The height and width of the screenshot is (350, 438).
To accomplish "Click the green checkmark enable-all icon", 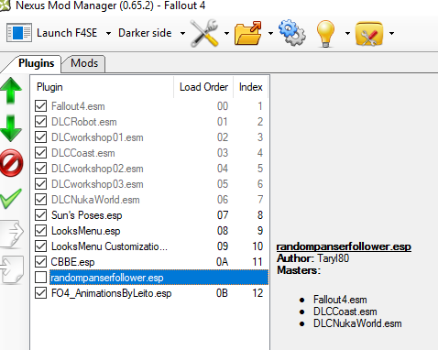I will click(11, 199).
